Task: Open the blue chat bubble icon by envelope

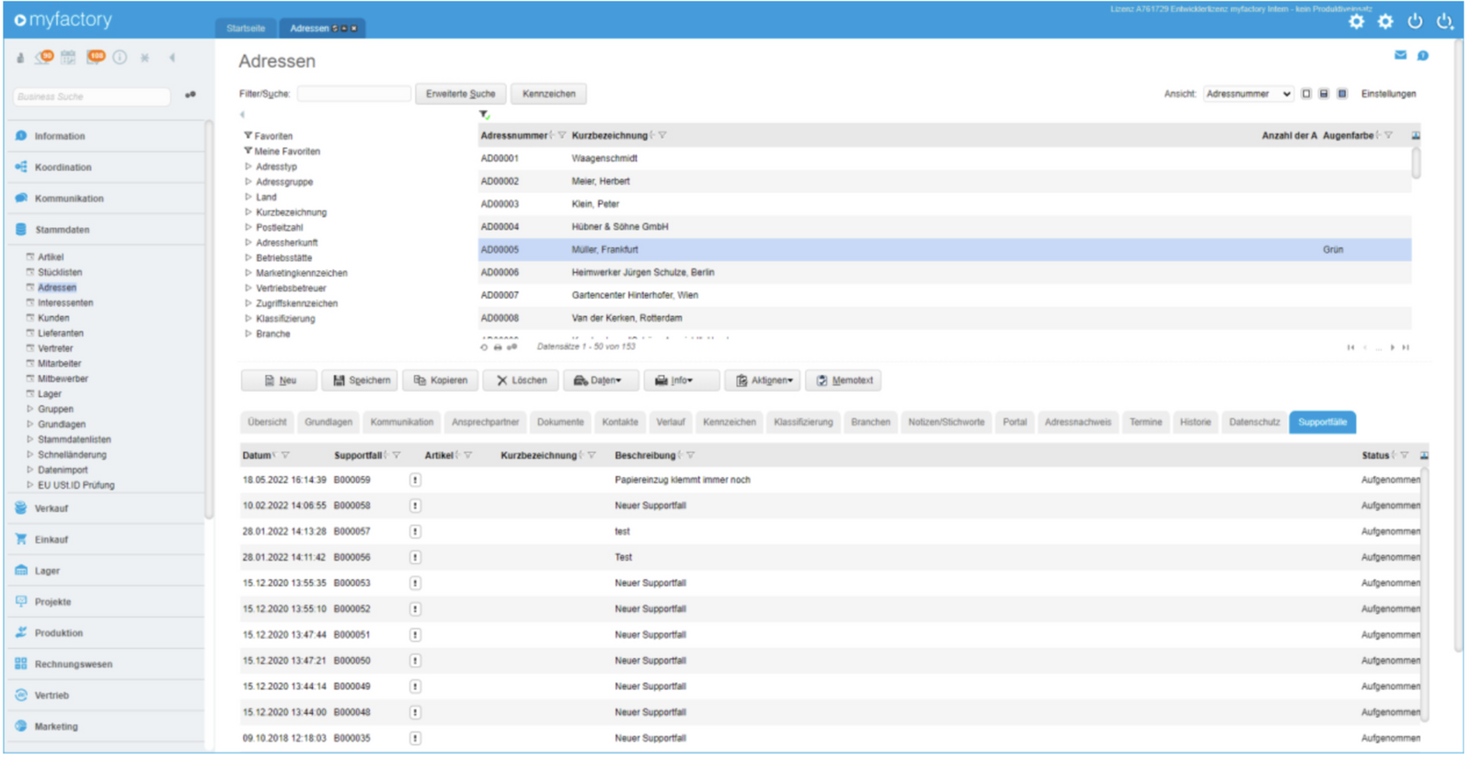Action: click(x=1422, y=55)
